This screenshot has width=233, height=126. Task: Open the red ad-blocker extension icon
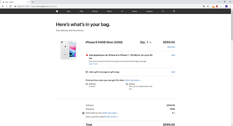click(217, 6)
